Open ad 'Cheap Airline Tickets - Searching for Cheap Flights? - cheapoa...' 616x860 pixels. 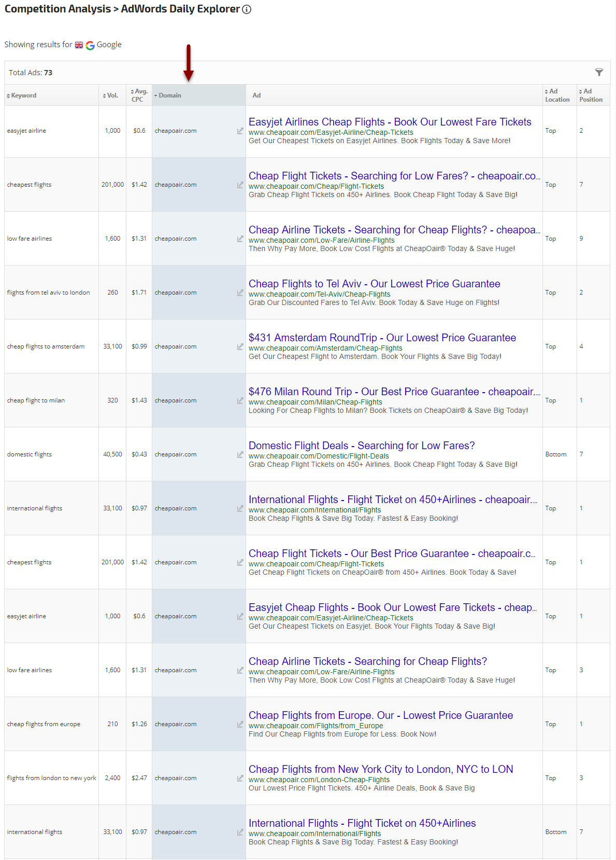click(x=394, y=230)
